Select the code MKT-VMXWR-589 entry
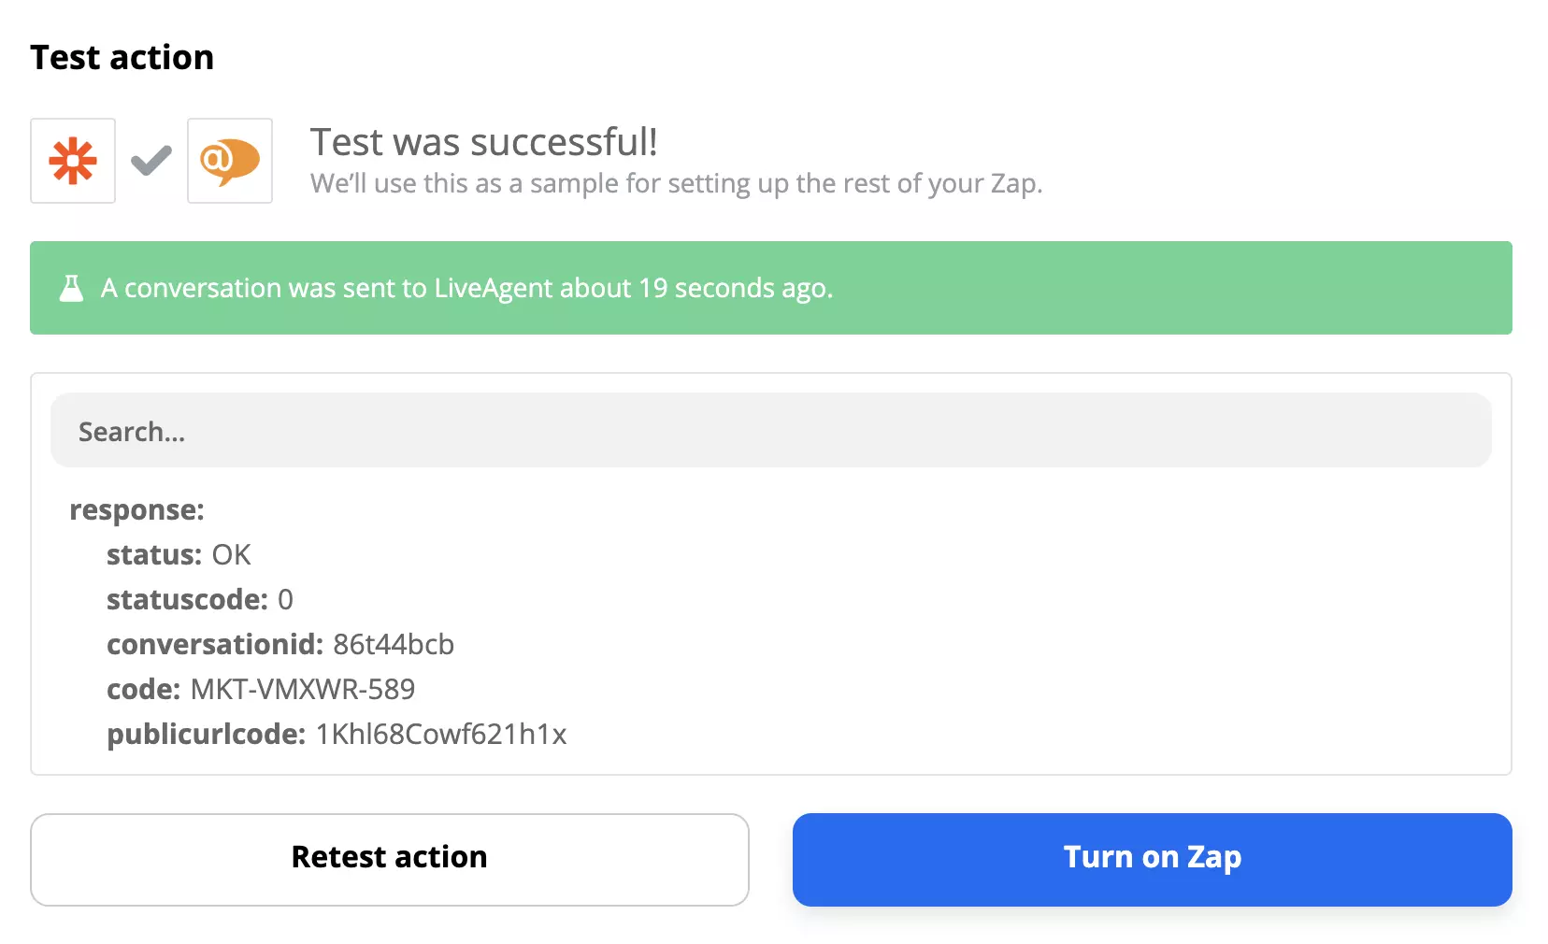The height and width of the screenshot is (944, 1548). 302,689
